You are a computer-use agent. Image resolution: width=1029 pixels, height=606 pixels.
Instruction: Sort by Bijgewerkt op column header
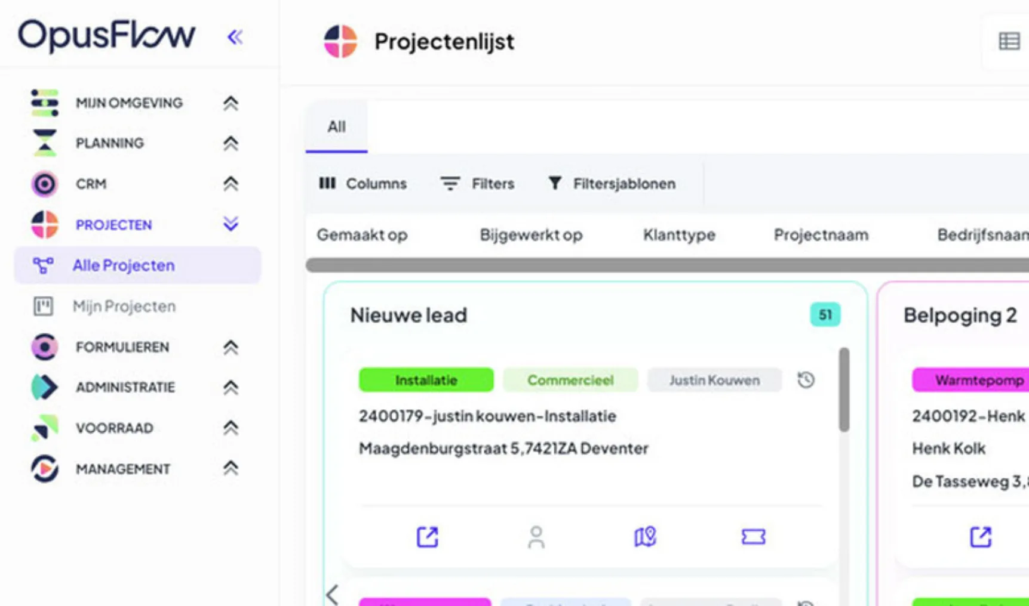point(531,235)
